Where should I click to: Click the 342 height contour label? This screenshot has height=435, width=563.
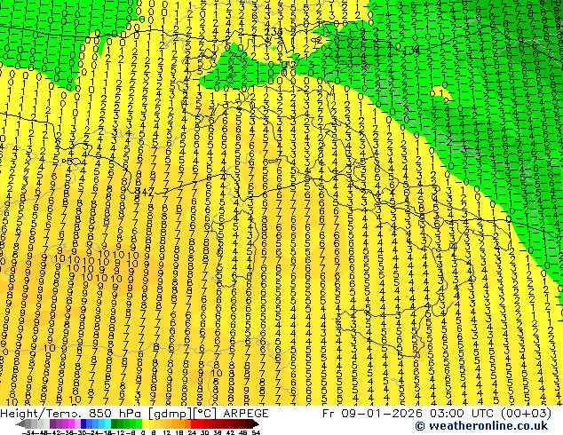144,192
